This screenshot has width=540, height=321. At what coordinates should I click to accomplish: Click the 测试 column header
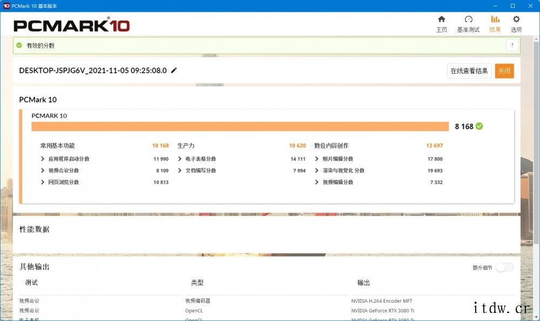click(31, 283)
